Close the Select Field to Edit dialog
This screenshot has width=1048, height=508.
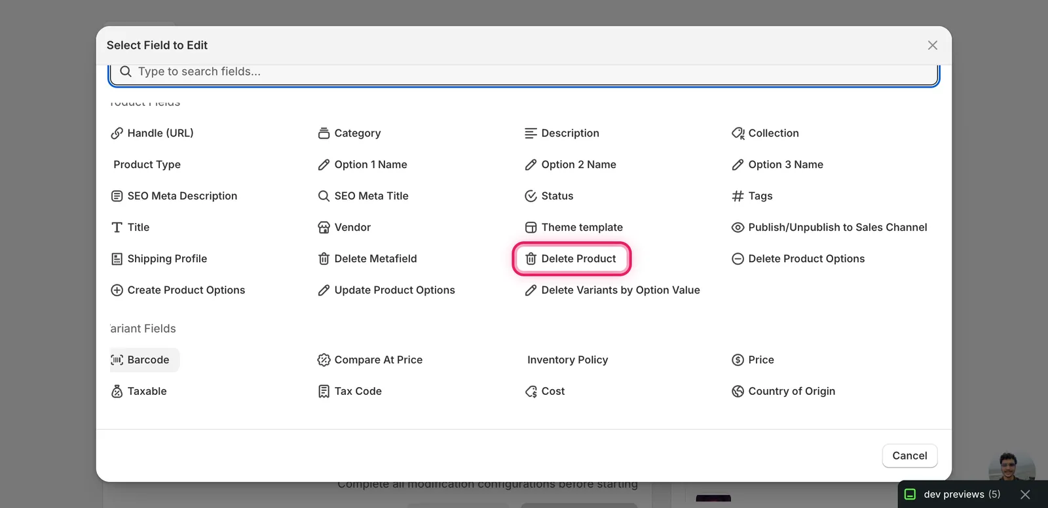[x=933, y=45]
